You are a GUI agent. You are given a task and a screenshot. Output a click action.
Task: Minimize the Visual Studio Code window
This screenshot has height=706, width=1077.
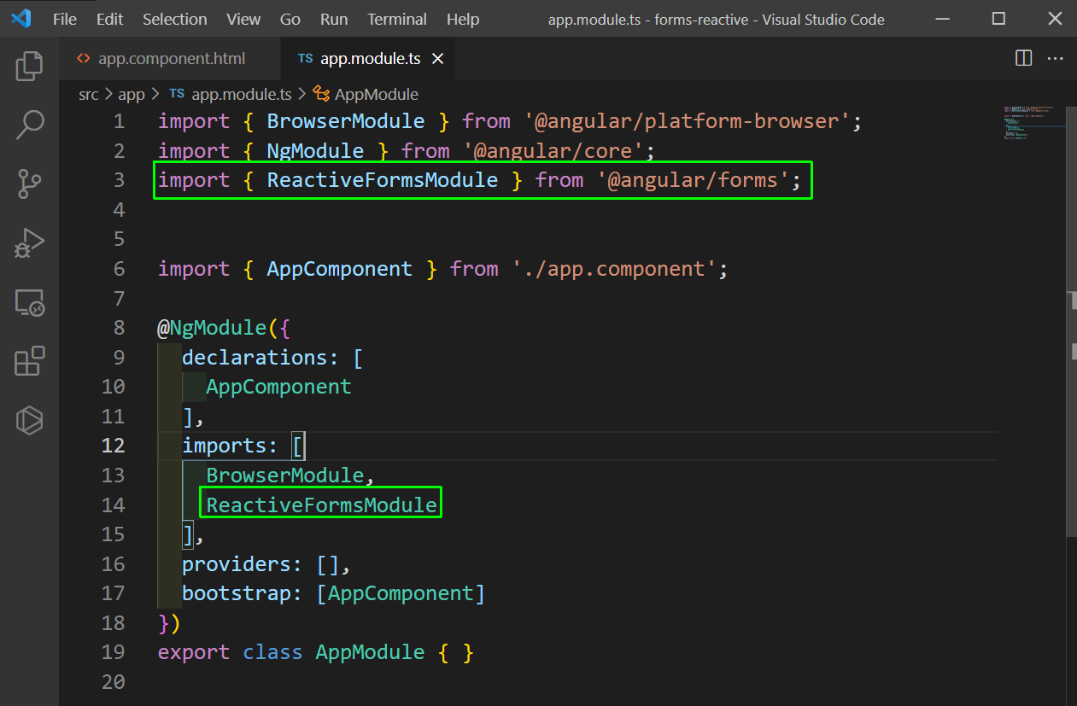[x=942, y=19]
